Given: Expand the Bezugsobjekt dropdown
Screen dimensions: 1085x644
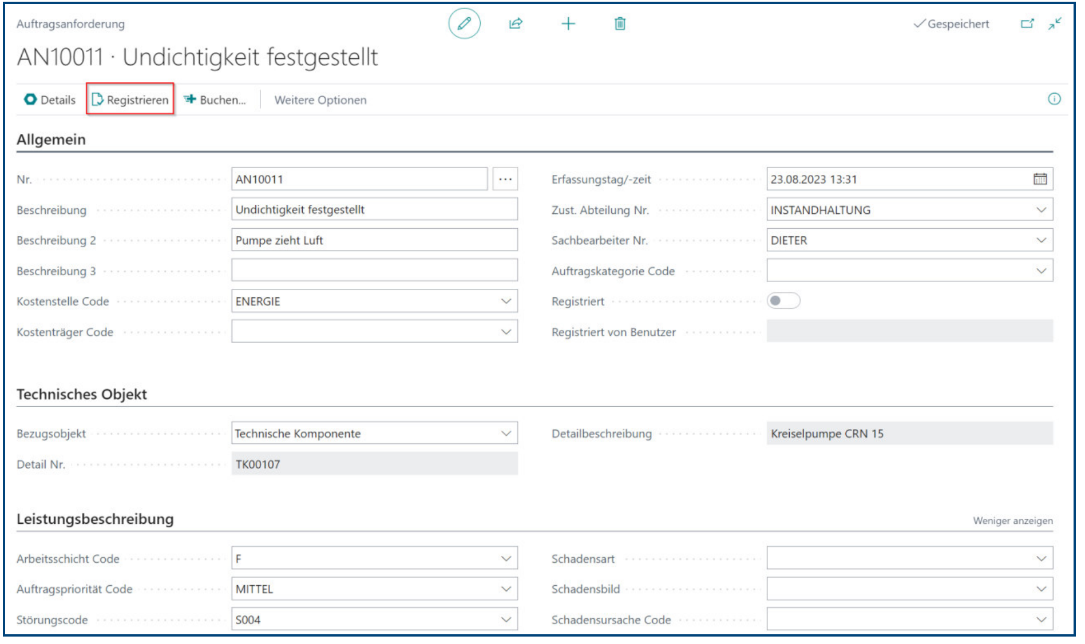Looking at the screenshot, I should (506, 434).
